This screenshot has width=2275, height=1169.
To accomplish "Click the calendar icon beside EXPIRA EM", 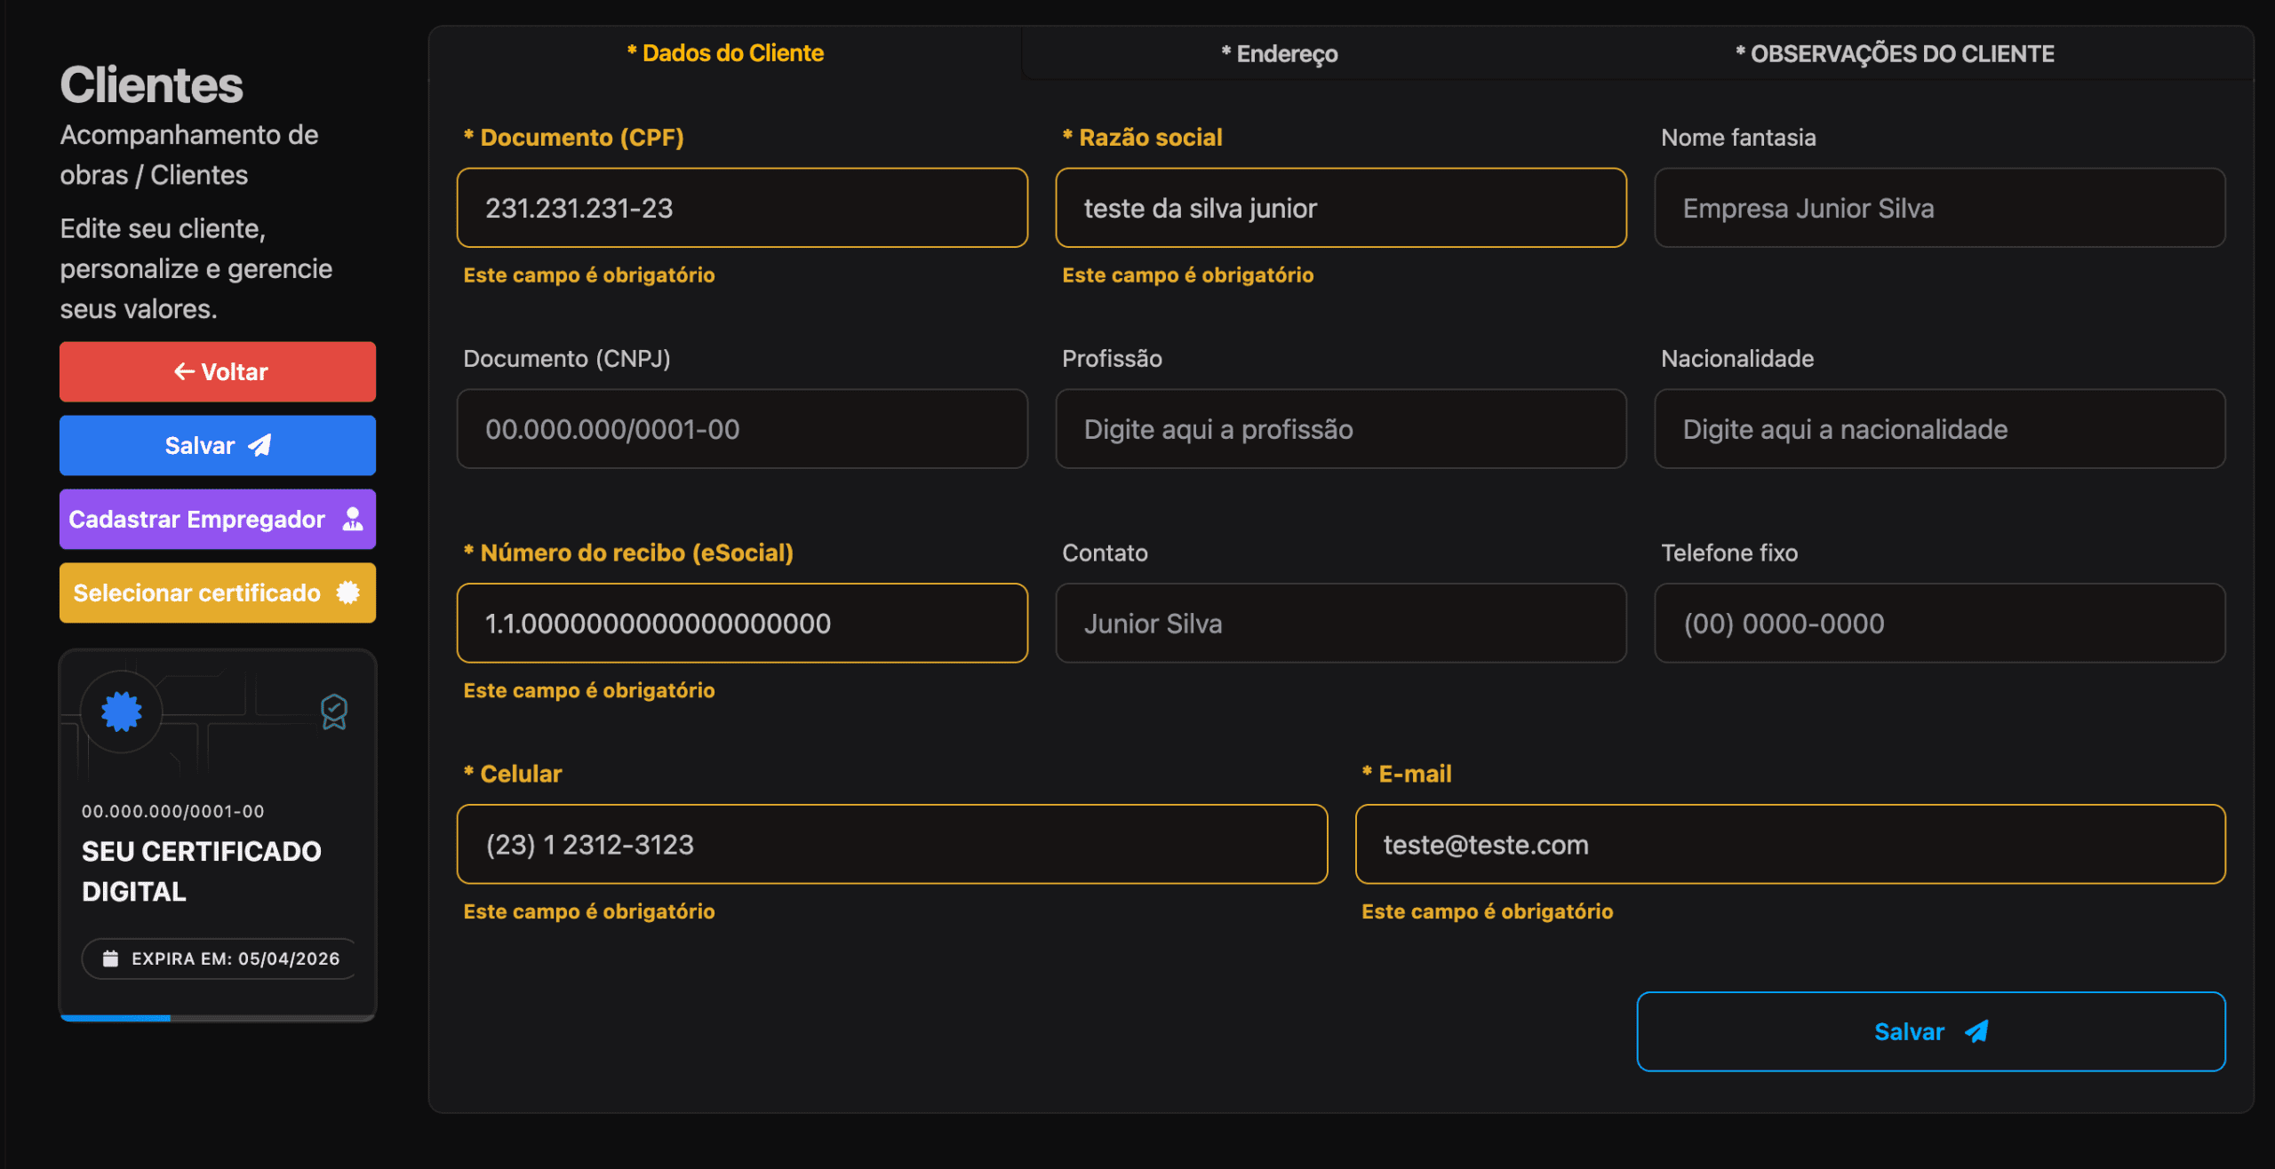I will click(x=110, y=958).
